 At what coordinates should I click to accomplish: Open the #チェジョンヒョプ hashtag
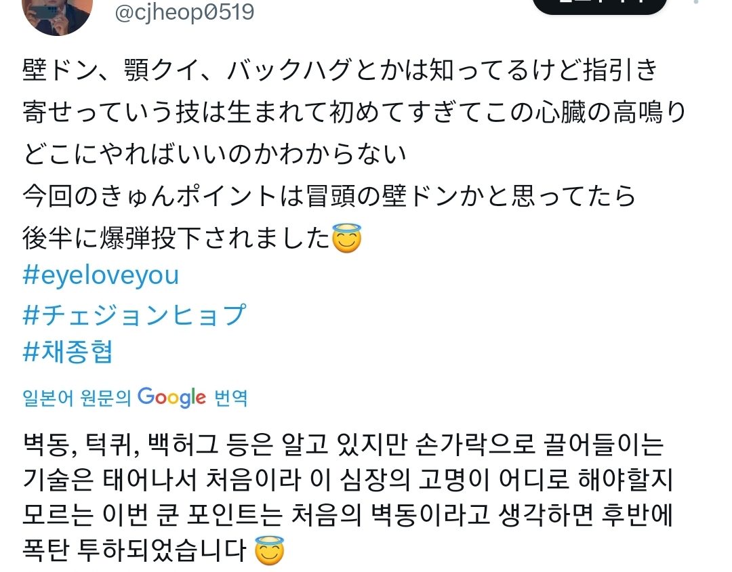point(134,314)
